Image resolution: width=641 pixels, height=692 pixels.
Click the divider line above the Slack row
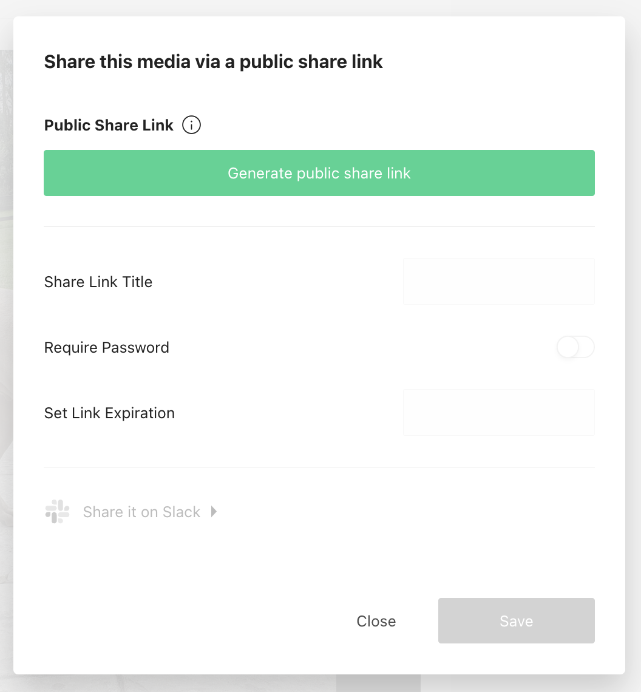click(x=319, y=467)
